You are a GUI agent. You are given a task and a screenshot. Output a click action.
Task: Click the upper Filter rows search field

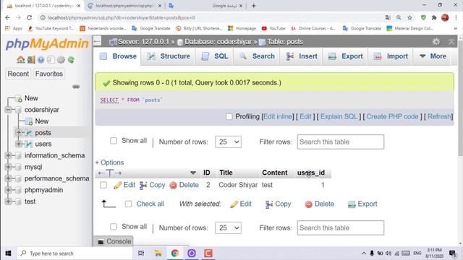341,142
